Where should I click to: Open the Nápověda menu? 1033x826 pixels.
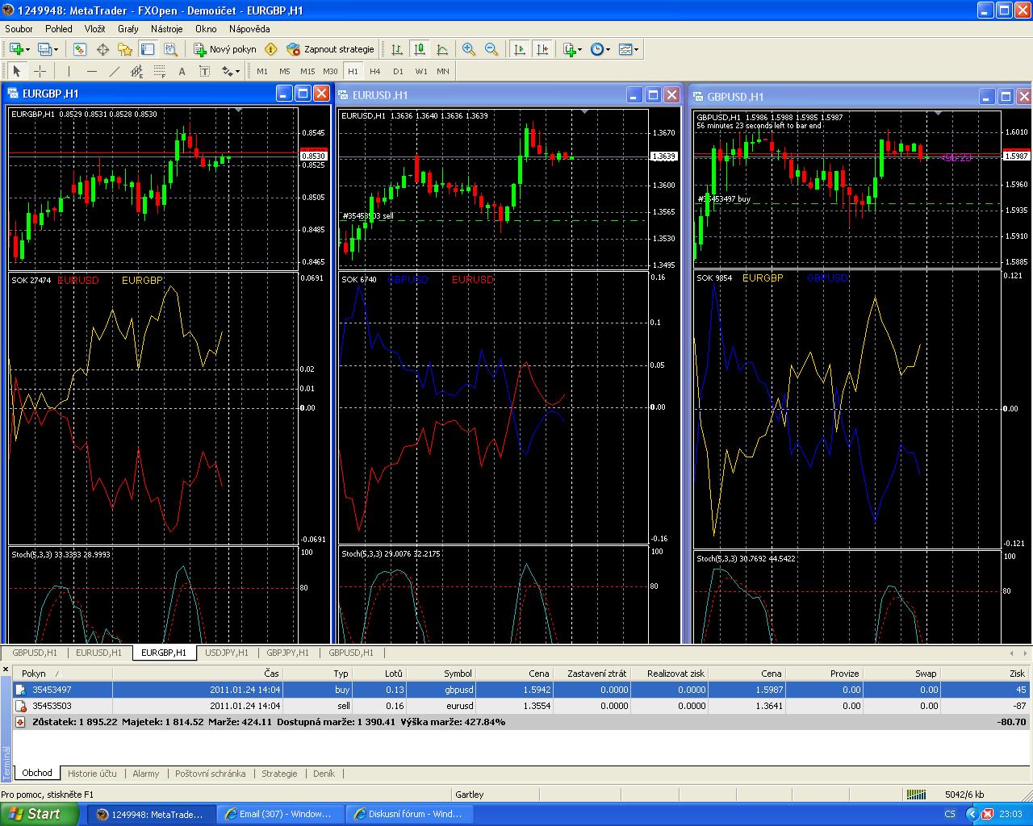pyautogui.click(x=249, y=28)
